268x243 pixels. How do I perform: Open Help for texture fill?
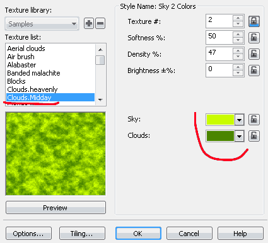tap(240, 234)
